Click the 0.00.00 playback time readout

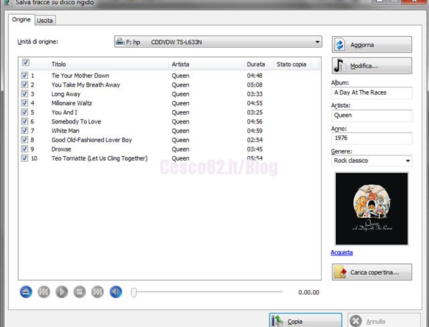click(308, 292)
